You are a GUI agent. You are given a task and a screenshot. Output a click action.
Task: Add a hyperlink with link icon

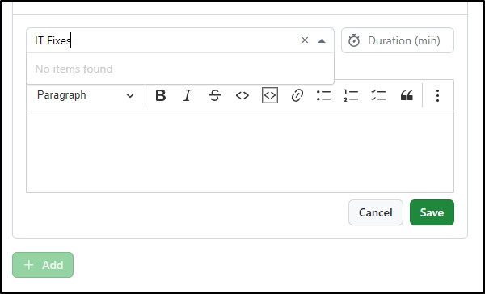pos(297,95)
